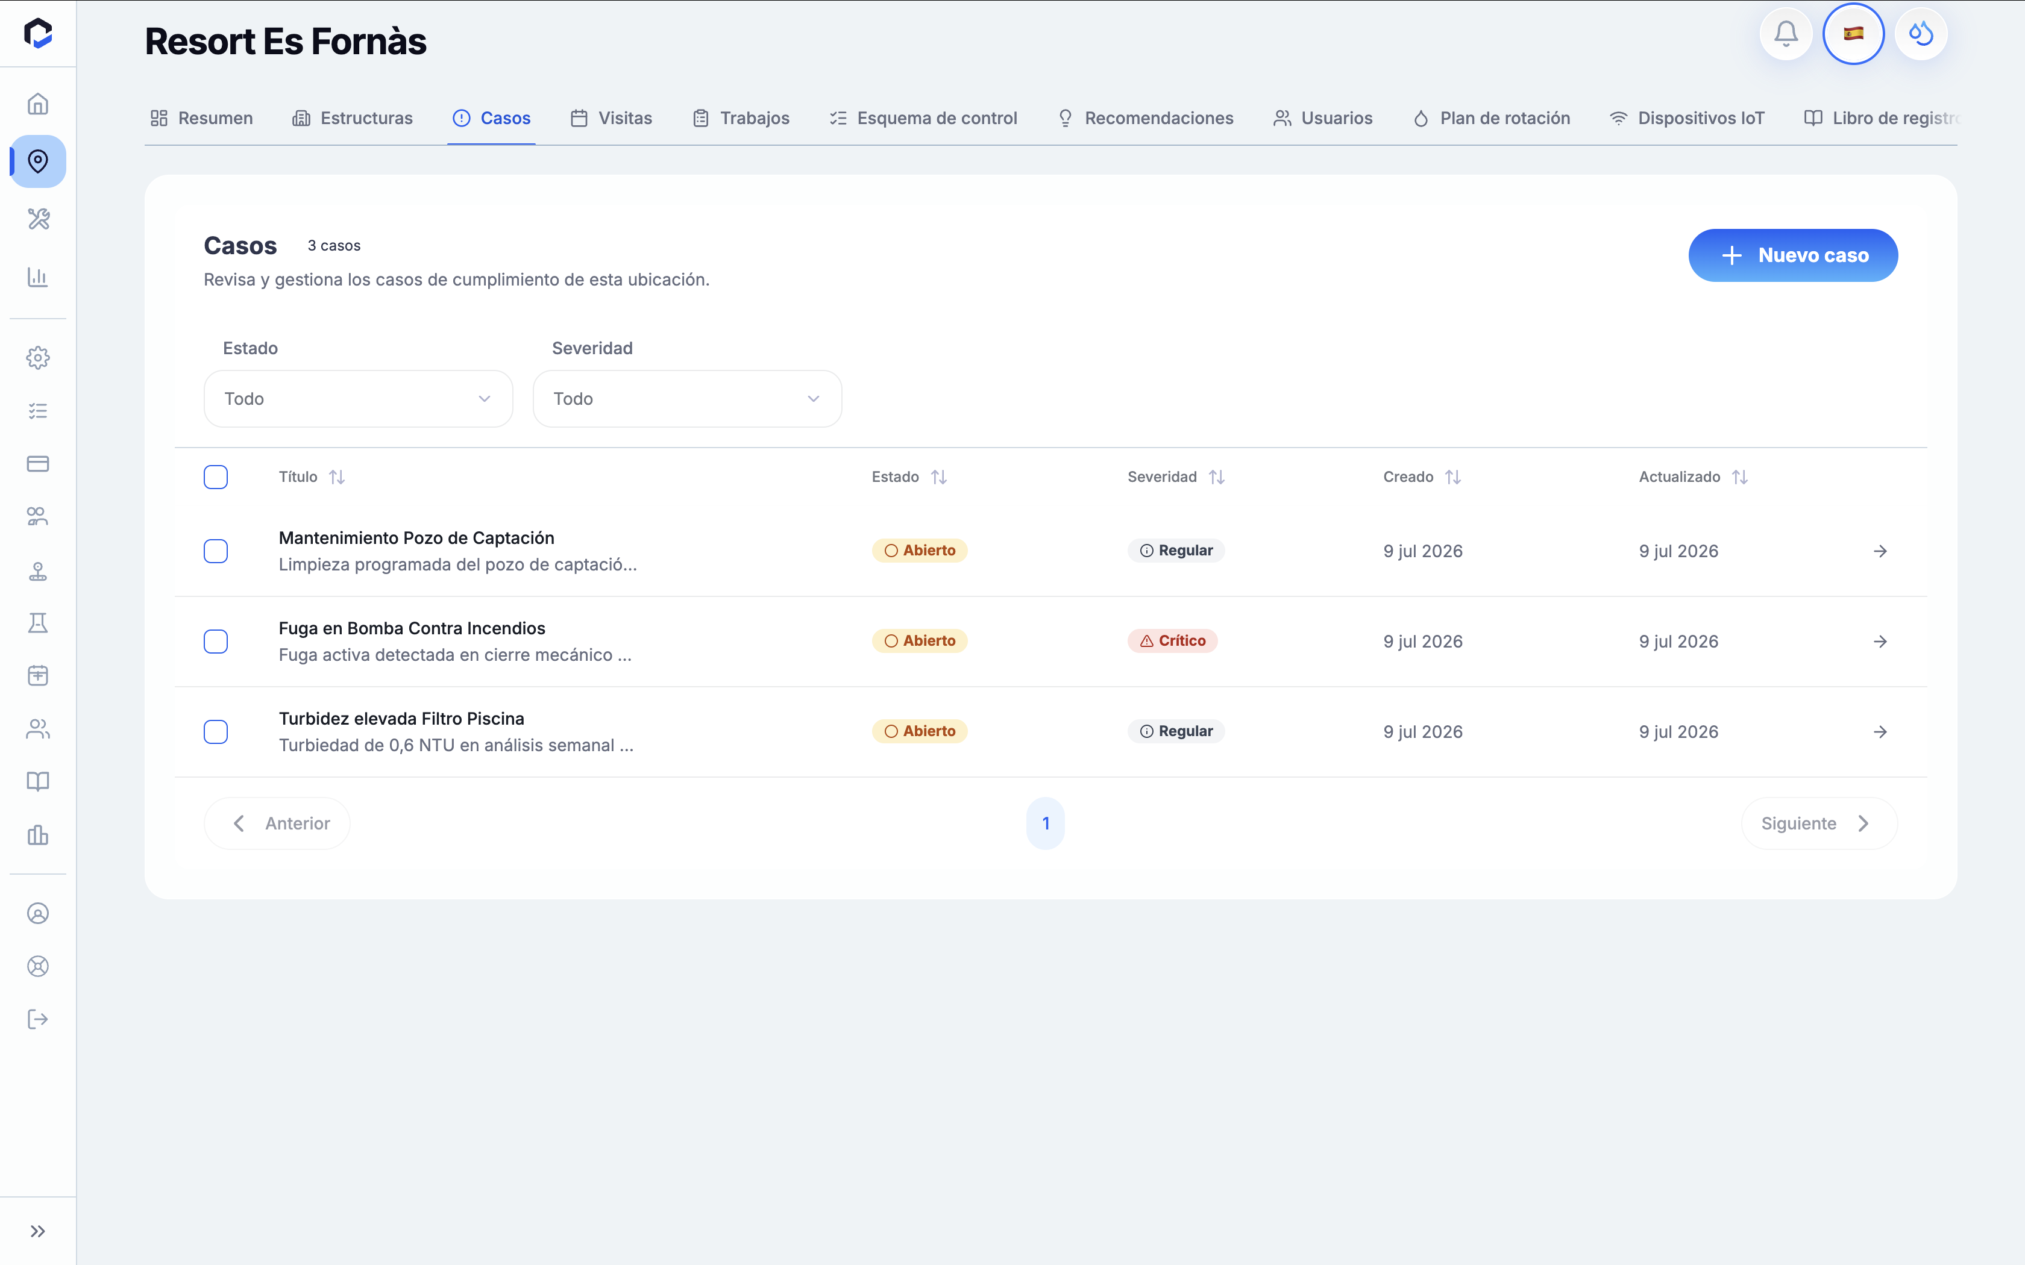
Task: Open the Esquema de control tab
Action: [923, 118]
